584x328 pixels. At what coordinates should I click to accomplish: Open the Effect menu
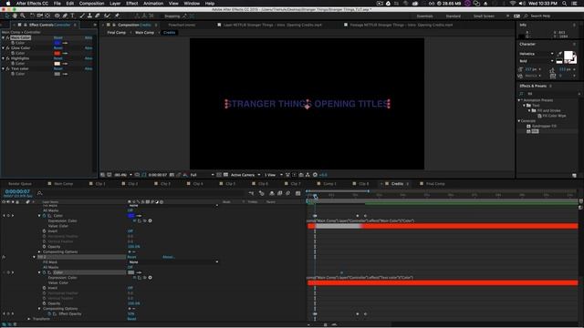pyautogui.click(x=131, y=4)
